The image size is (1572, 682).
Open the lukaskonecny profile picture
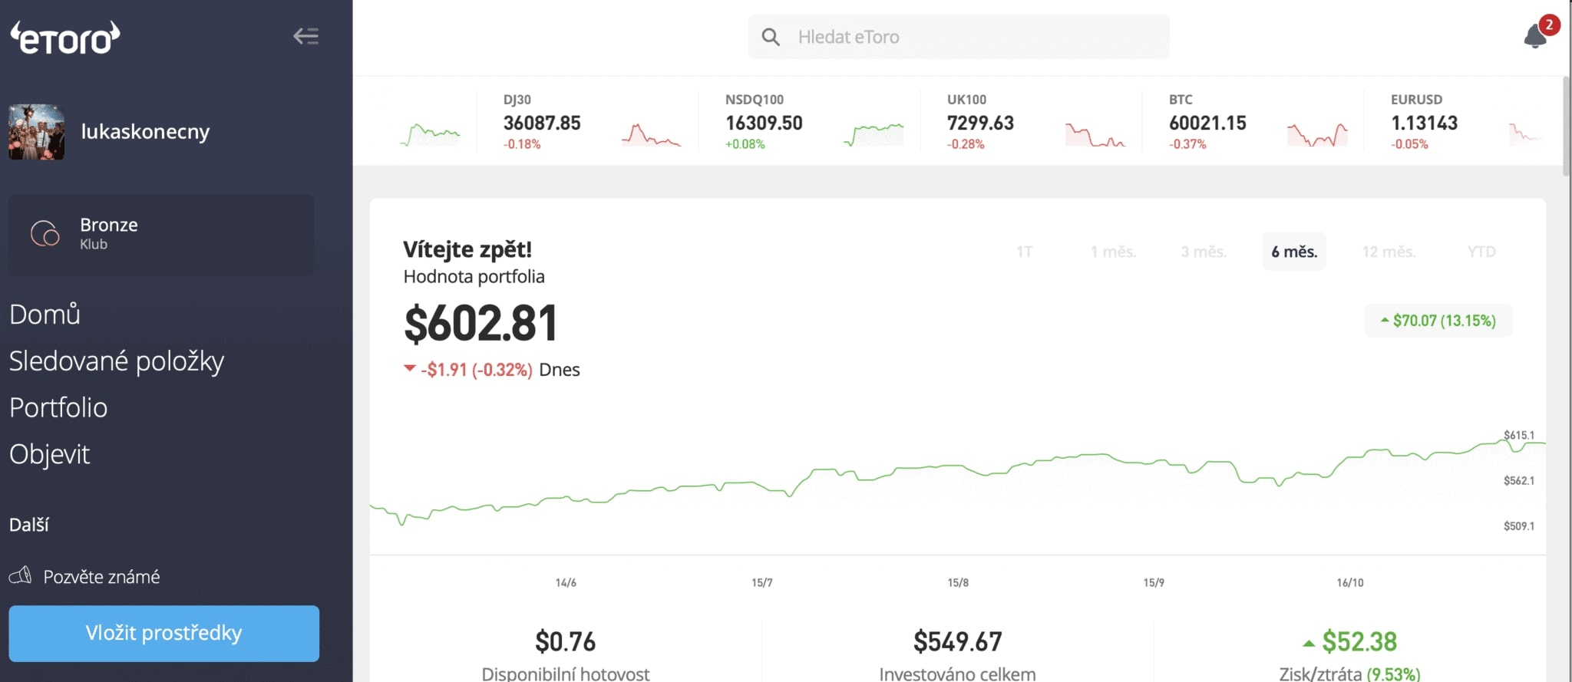pyautogui.click(x=37, y=132)
